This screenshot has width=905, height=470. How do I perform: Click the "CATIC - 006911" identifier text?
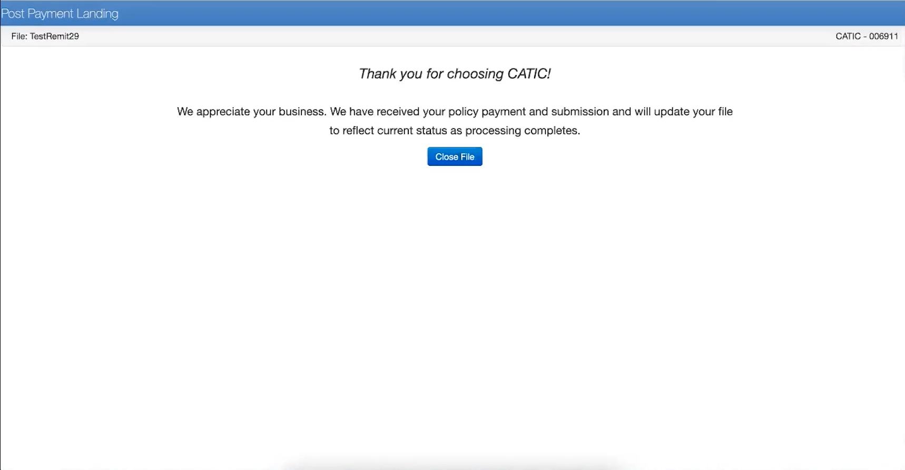(867, 36)
